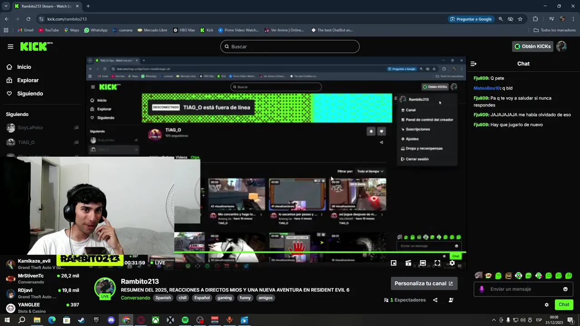Click the amigos stream tag

(266, 298)
